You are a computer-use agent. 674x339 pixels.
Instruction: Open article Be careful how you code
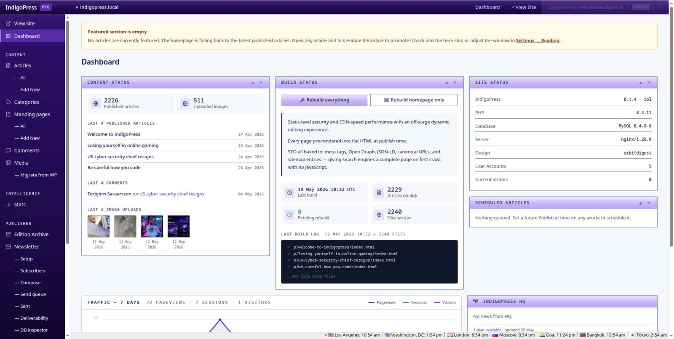point(114,168)
